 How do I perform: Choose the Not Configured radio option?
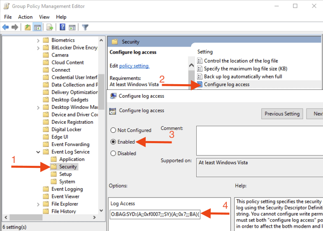[x=113, y=130]
